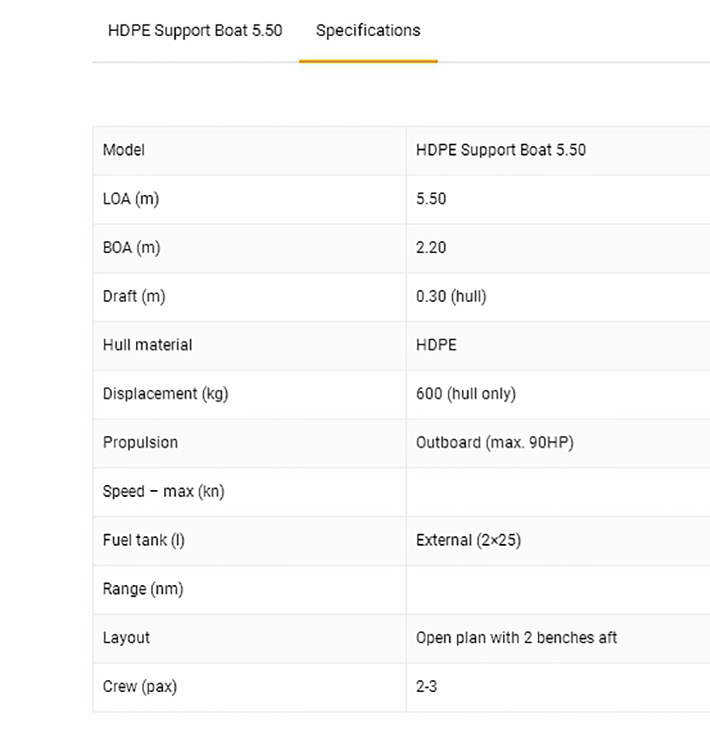Select the 600 (hull only) value

[465, 393]
